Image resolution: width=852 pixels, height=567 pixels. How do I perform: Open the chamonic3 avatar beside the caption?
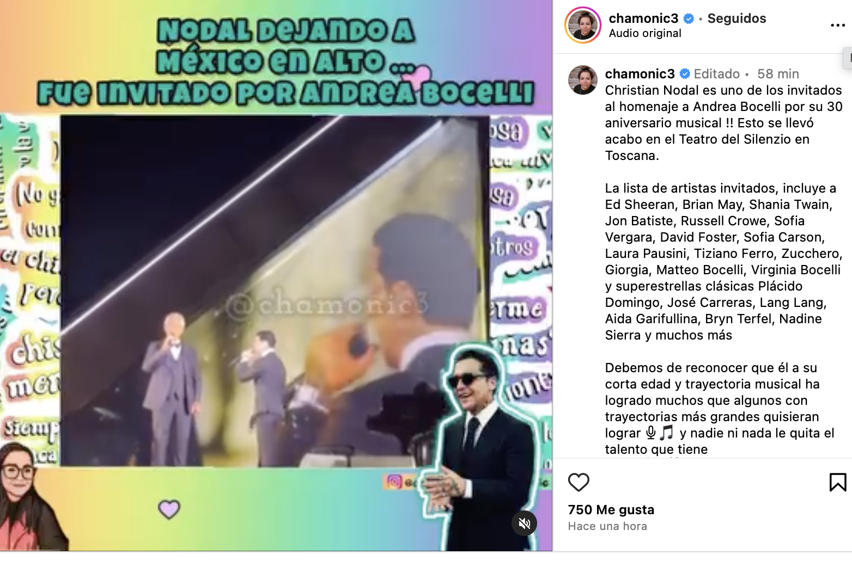coord(583,80)
